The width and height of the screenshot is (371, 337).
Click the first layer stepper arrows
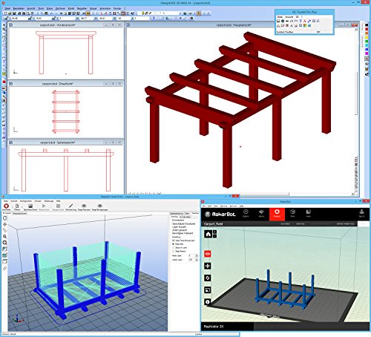click(x=197, y=255)
